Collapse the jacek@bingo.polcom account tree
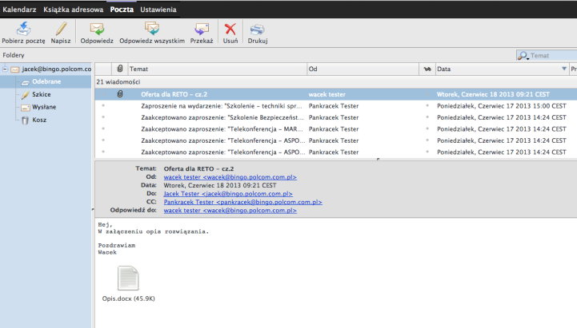 5,69
